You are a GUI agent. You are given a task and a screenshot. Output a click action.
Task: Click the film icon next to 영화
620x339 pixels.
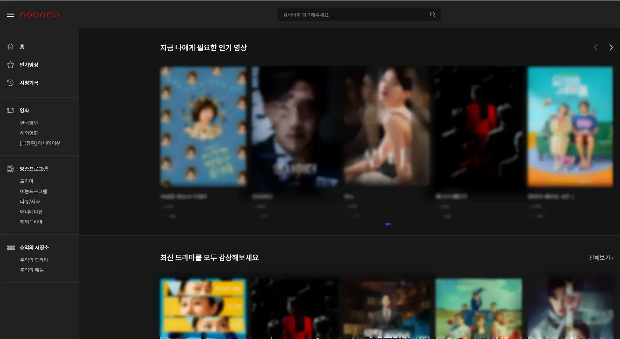point(11,110)
